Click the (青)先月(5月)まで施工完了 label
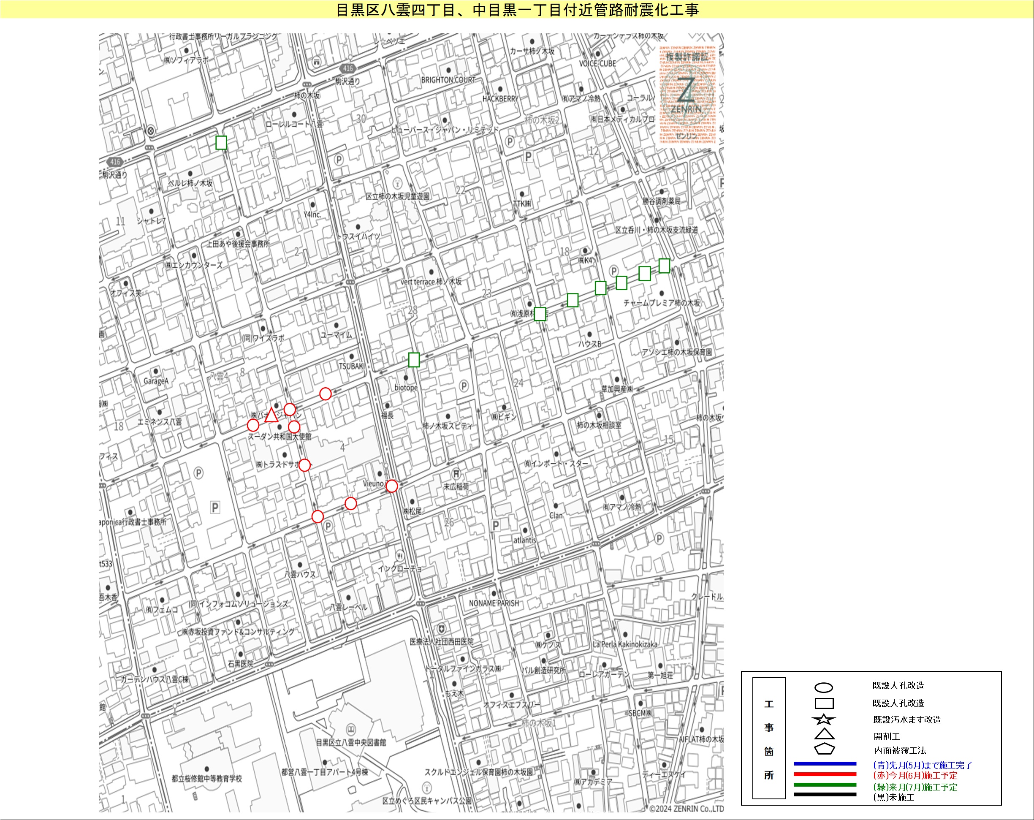The height and width of the screenshot is (820, 1034). [922, 766]
